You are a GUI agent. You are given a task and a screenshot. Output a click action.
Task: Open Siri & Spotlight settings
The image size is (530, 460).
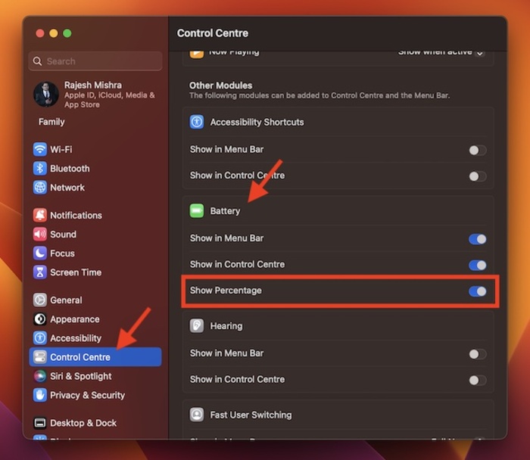[95, 376]
